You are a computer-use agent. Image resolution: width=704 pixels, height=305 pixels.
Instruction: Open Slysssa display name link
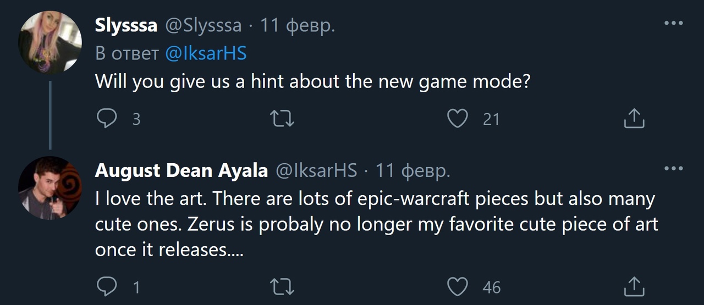[127, 25]
